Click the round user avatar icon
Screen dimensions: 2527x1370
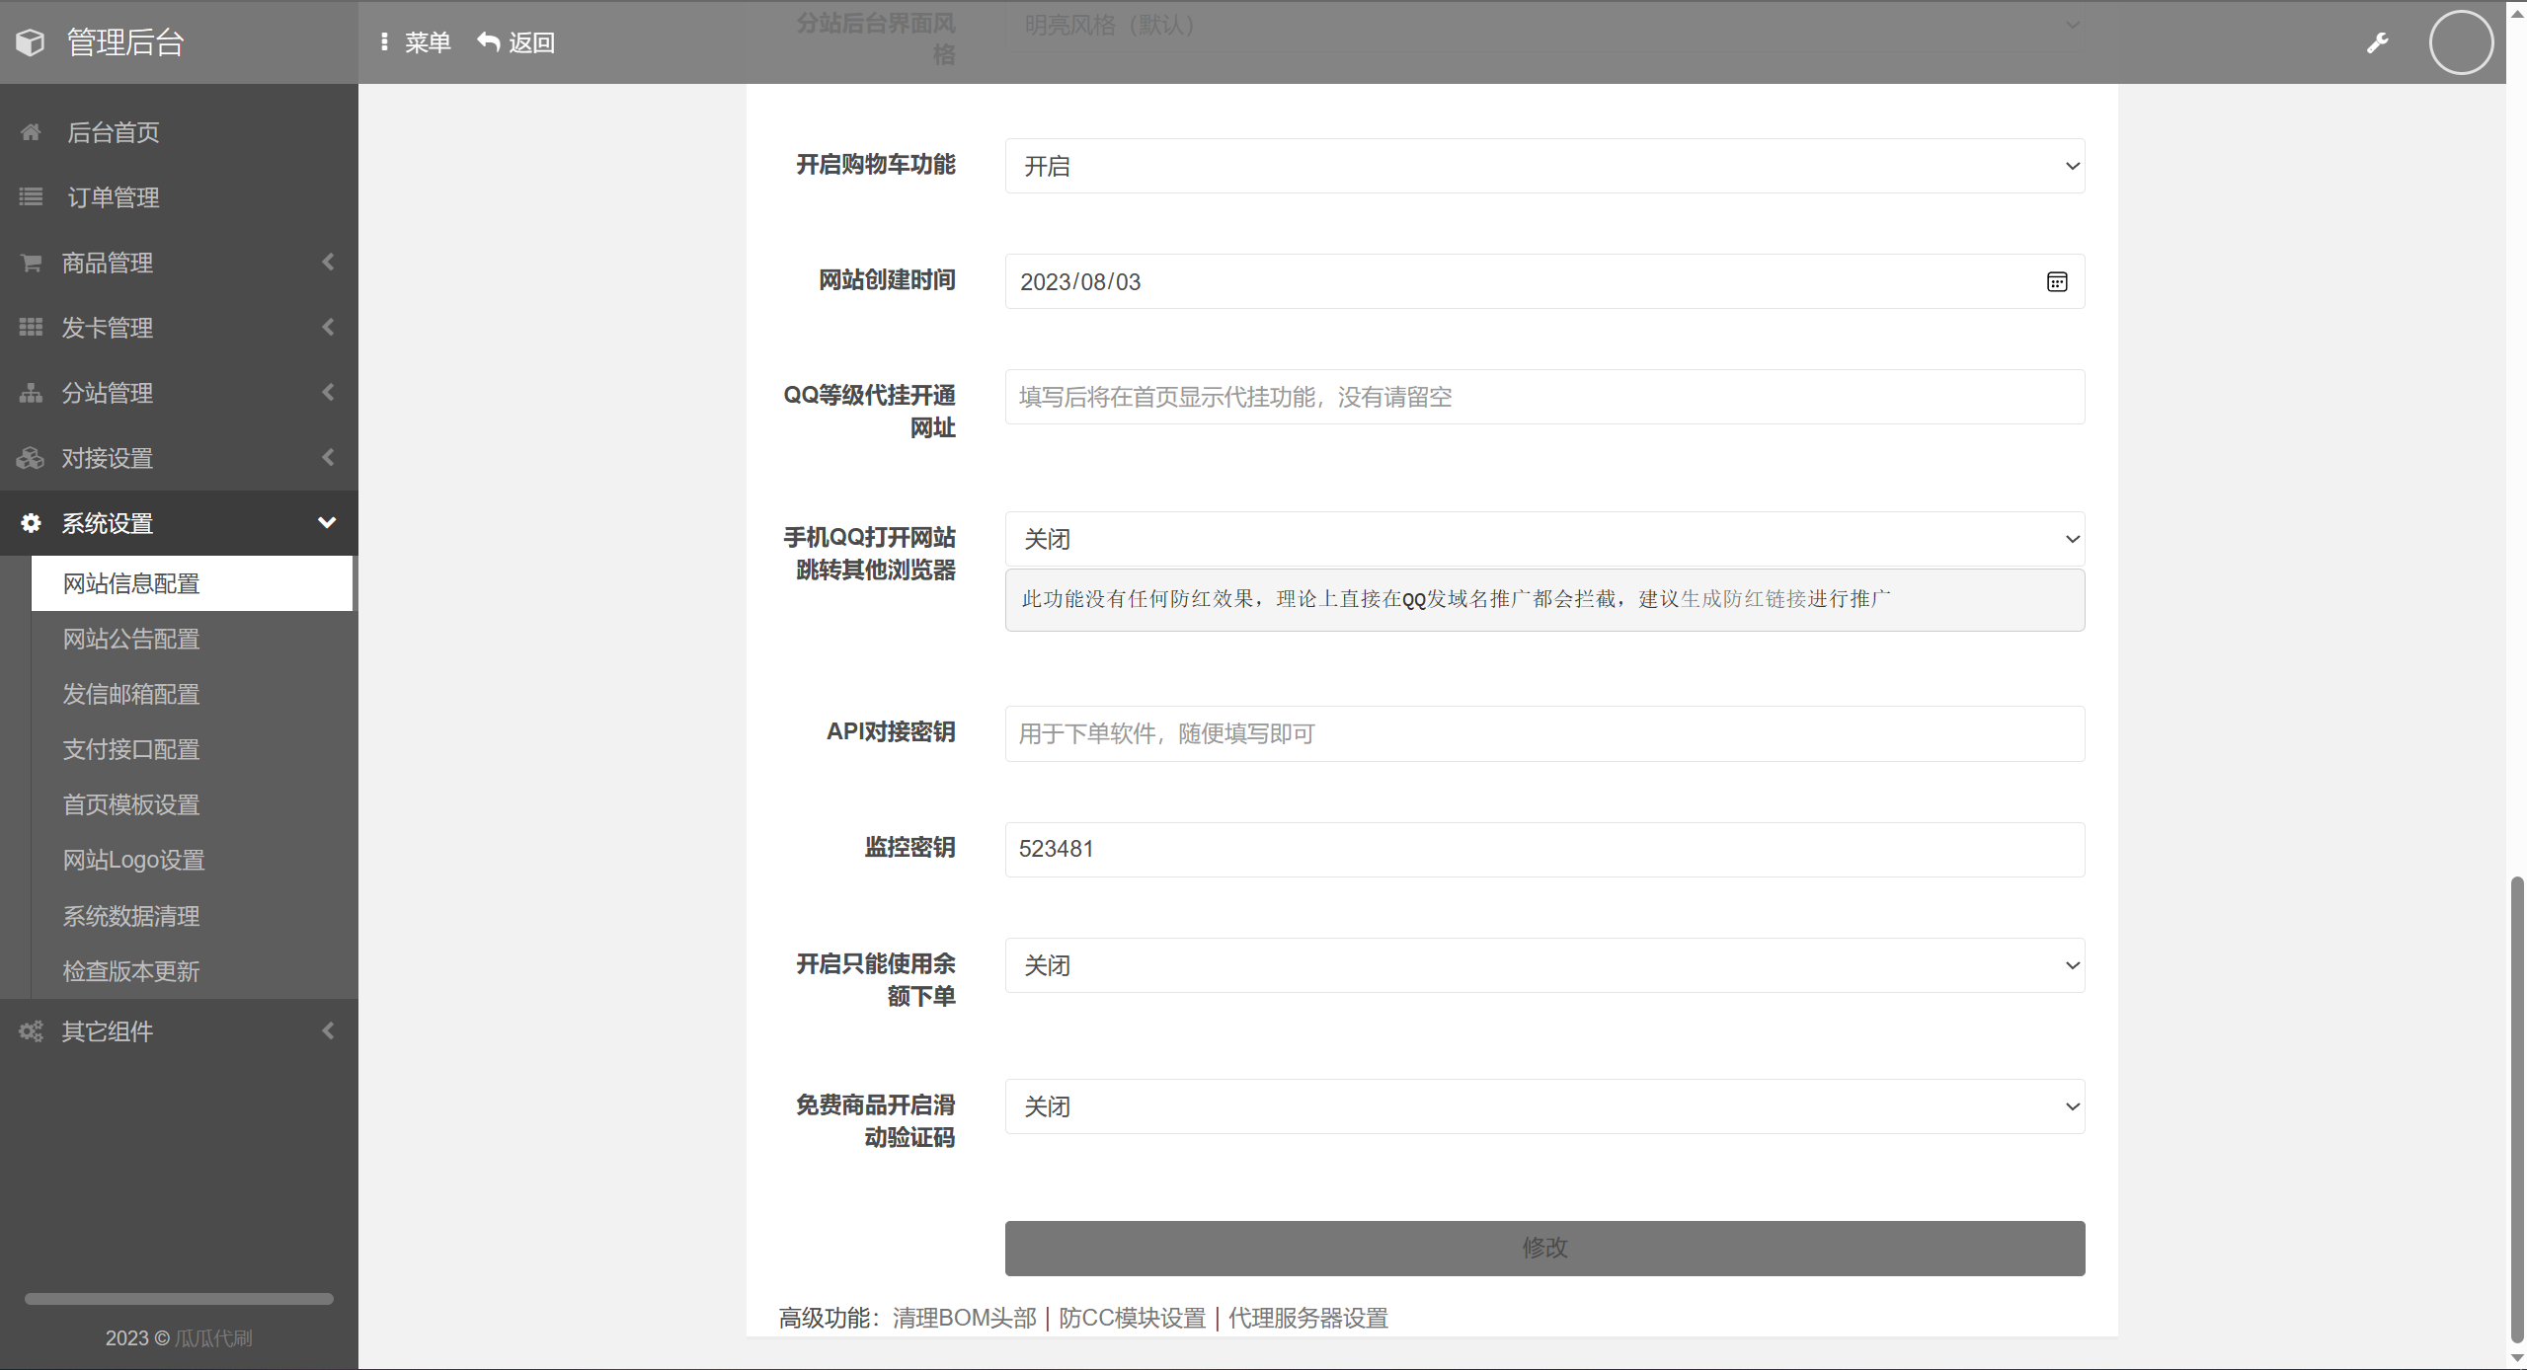pos(2460,42)
